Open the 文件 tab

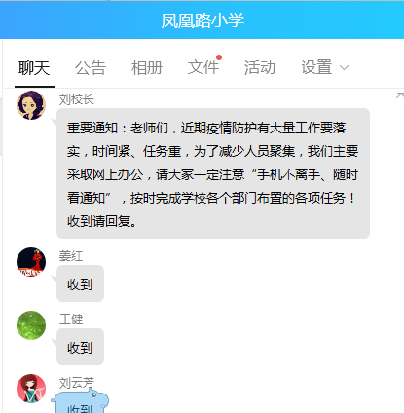coord(203,68)
